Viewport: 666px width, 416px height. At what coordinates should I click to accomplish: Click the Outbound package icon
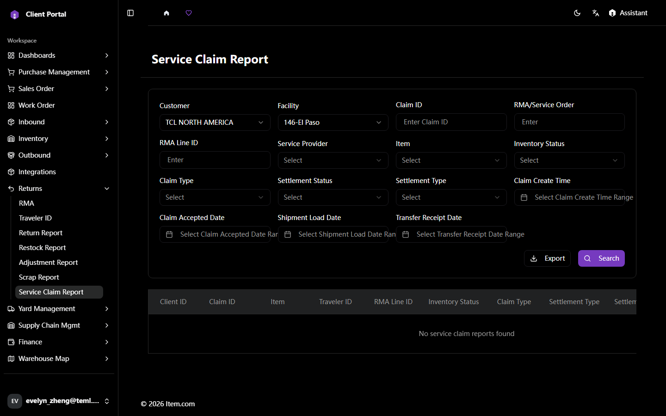(11, 155)
